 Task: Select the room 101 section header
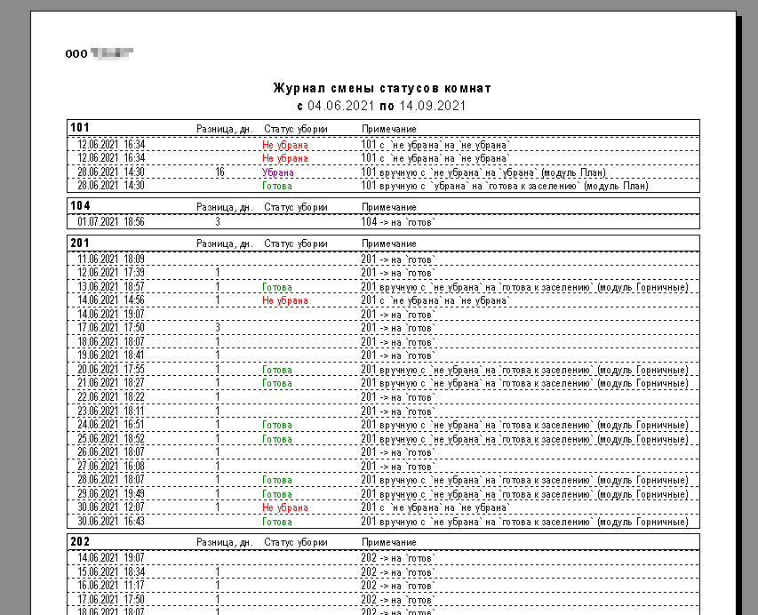pos(80,128)
